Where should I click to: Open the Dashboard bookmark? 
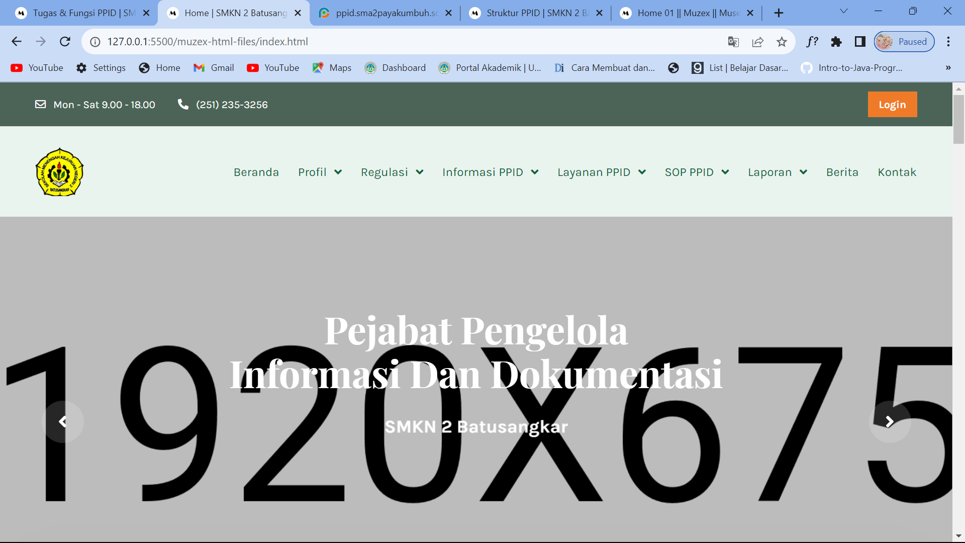point(395,68)
